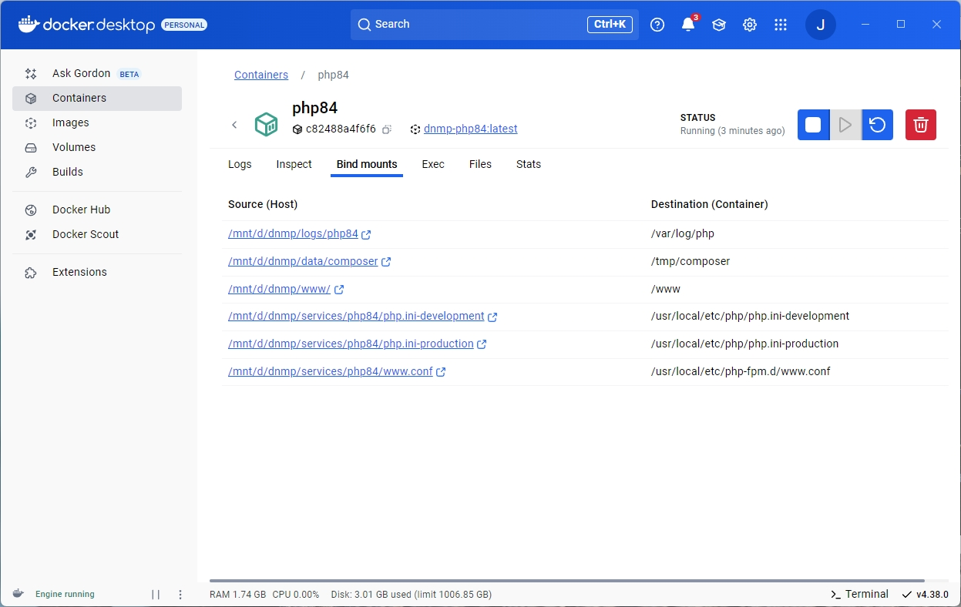Open the dnmp-php84:latest image link

[471, 129]
